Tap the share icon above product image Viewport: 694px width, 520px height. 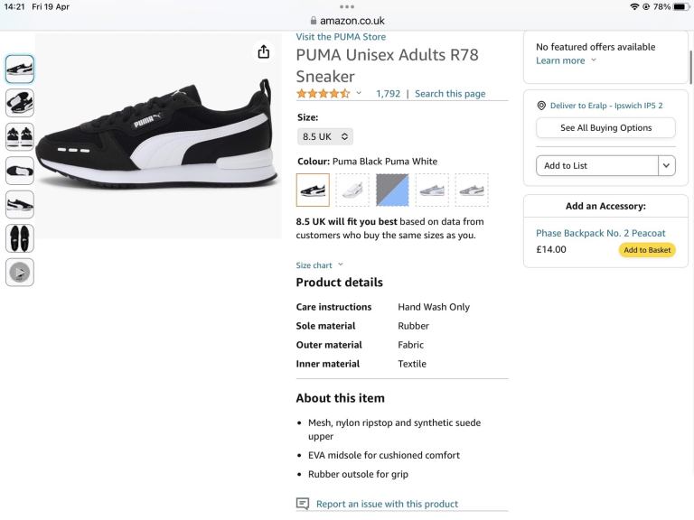click(x=263, y=52)
